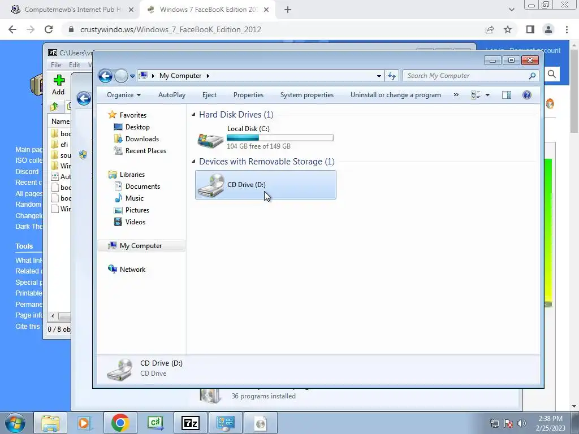Click the up-folder icon in 7-Zip
The width and height of the screenshot is (579, 434).
pos(54,107)
